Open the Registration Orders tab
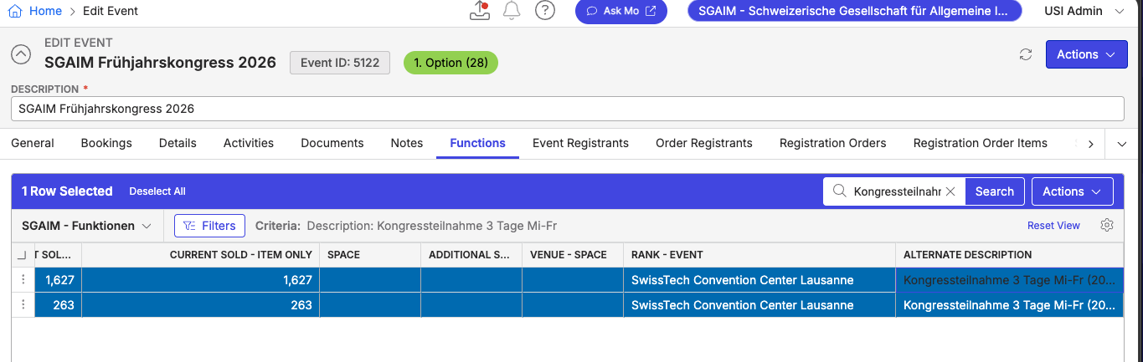The image size is (1143, 362). (832, 143)
